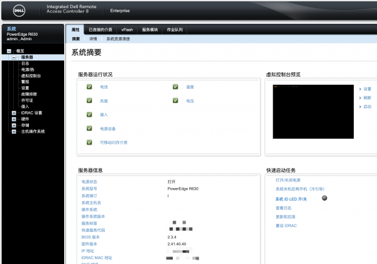
Task: Select the 摘要 sub-tab
Action: pyautogui.click(x=76, y=39)
